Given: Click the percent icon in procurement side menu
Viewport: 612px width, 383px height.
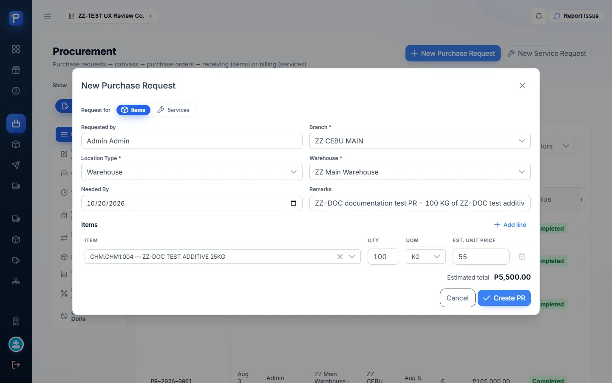Looking at the screenshot, I should point(64,293).
